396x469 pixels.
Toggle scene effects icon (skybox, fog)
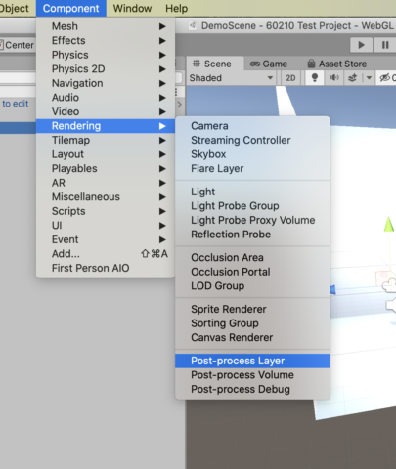click(x=352, y=78)
